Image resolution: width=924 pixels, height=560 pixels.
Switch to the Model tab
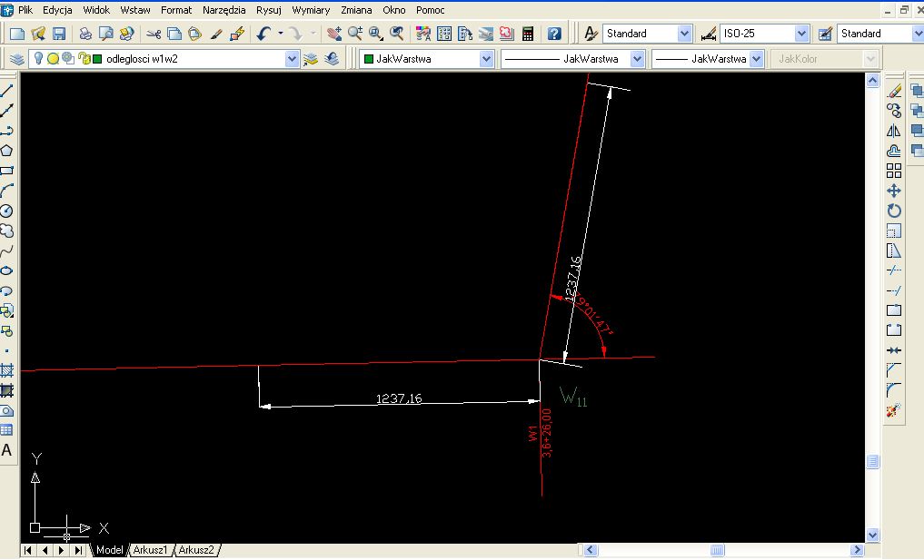[110, 550]
